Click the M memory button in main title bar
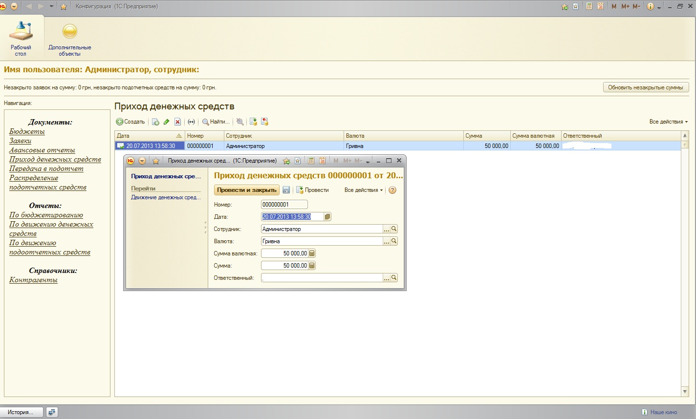Image resolution: width=696 pixels, height=419 pixels. (614, 6)
